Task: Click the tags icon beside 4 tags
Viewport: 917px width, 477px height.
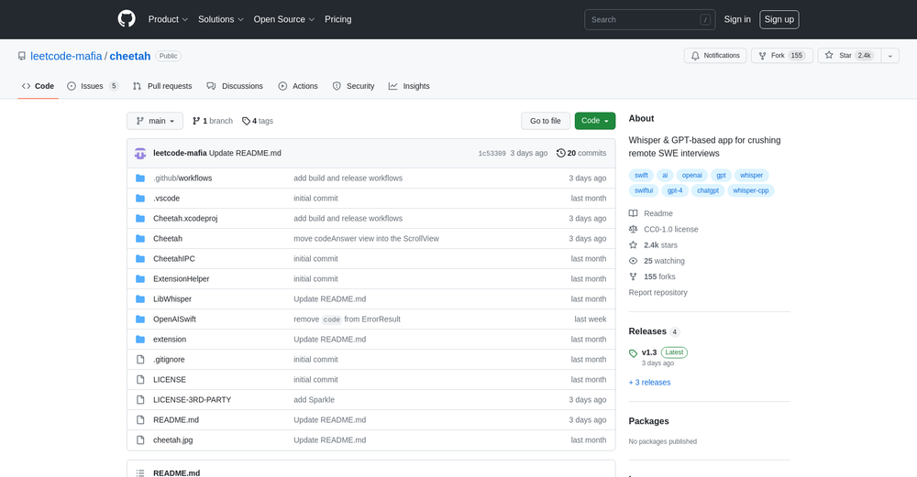Action: pos(246,121)
